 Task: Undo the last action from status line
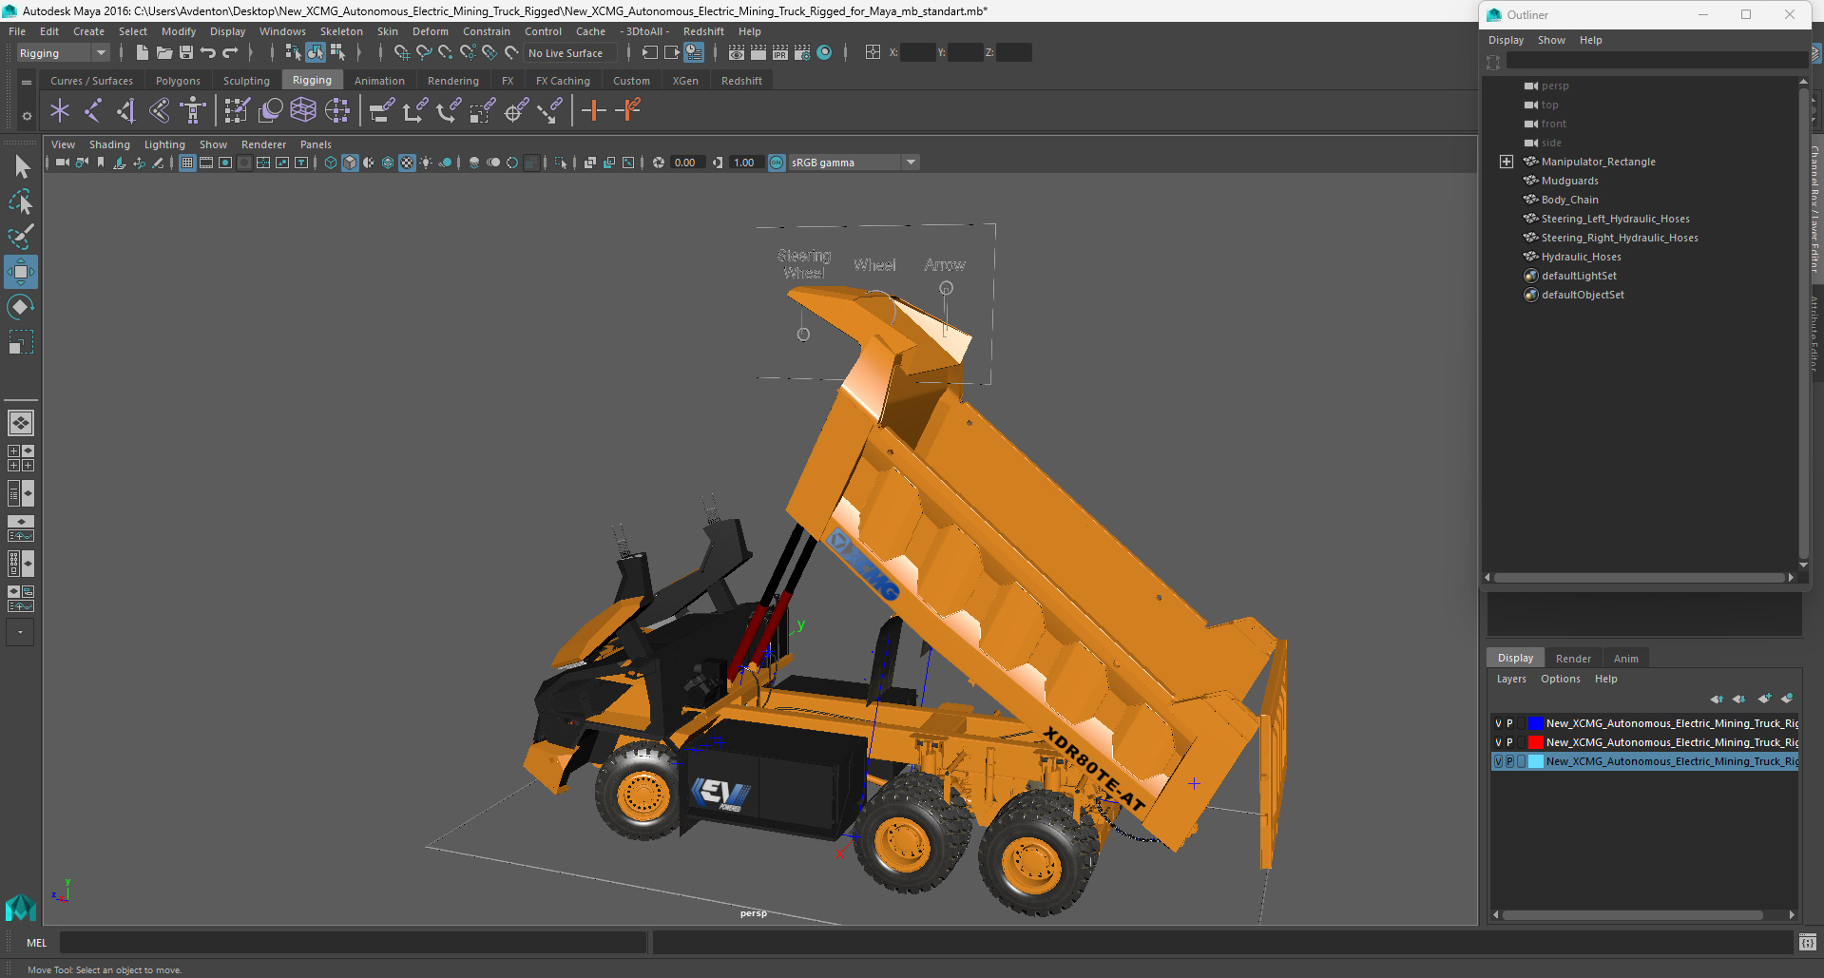tap(208, 53)
